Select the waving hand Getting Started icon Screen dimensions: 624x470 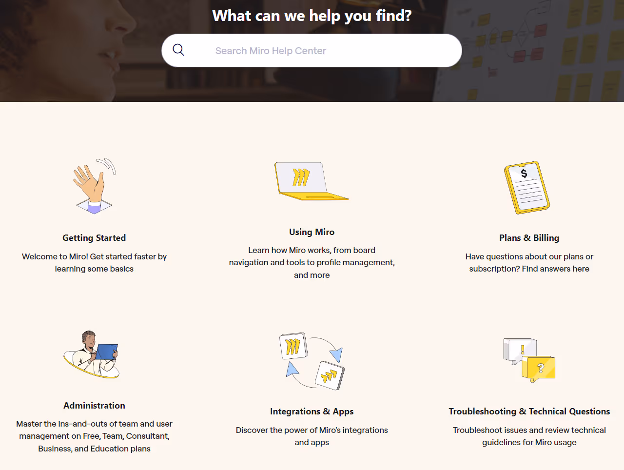point(94,187)
